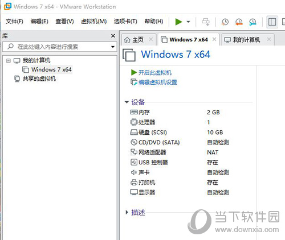Select the 硬盘 (SCSI) device label
This screenshot has width=285, height=240.
(153, 133)
